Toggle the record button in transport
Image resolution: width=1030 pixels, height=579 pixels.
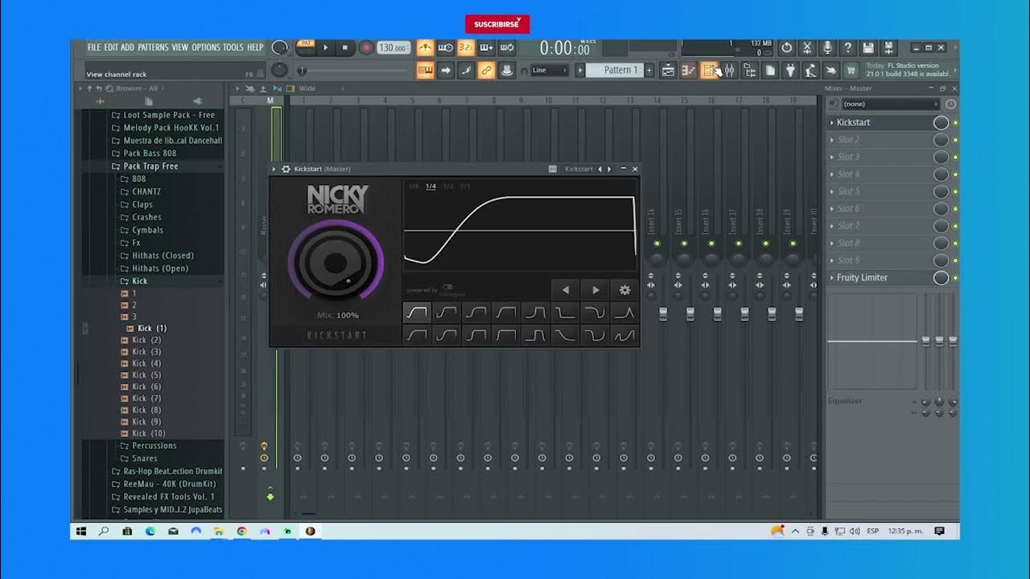click(366, 47)
